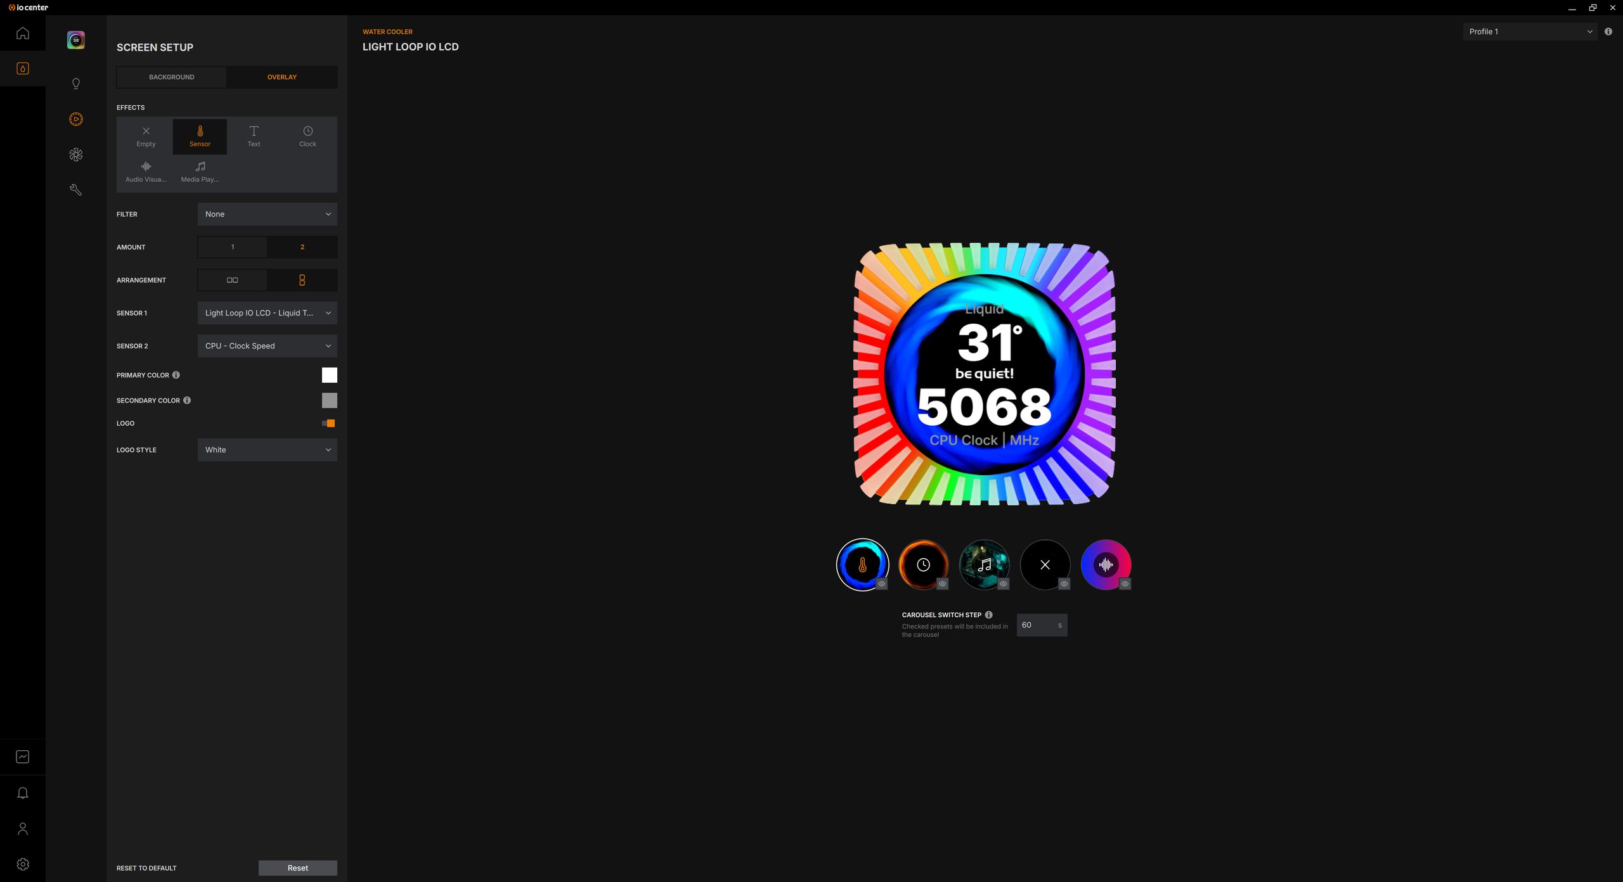Pick the gray secondary color swatch
This screenshot has width=1623, height=882.
tap(330, 400)
